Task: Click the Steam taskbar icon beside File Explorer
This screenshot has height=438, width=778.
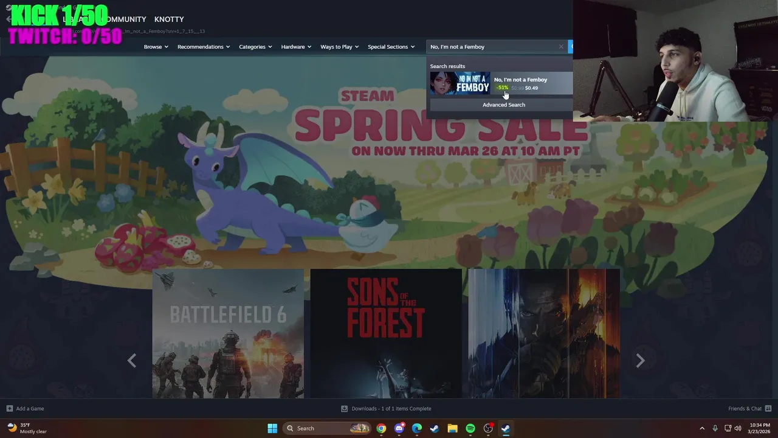Action: pos(435,428)
